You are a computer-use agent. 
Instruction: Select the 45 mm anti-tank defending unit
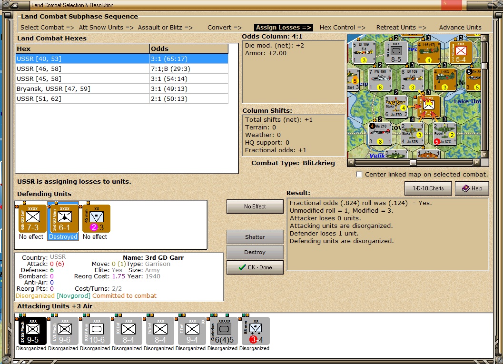pos(96,219)
